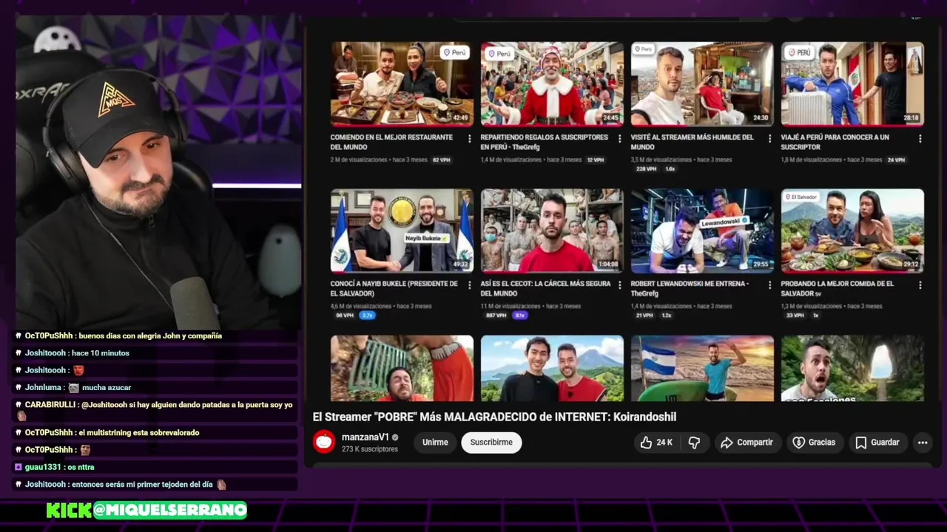Open options for COMIENDO EN EL MEJOR RESTAURANTE video
The image size is (947, 532).
(469, 138)
